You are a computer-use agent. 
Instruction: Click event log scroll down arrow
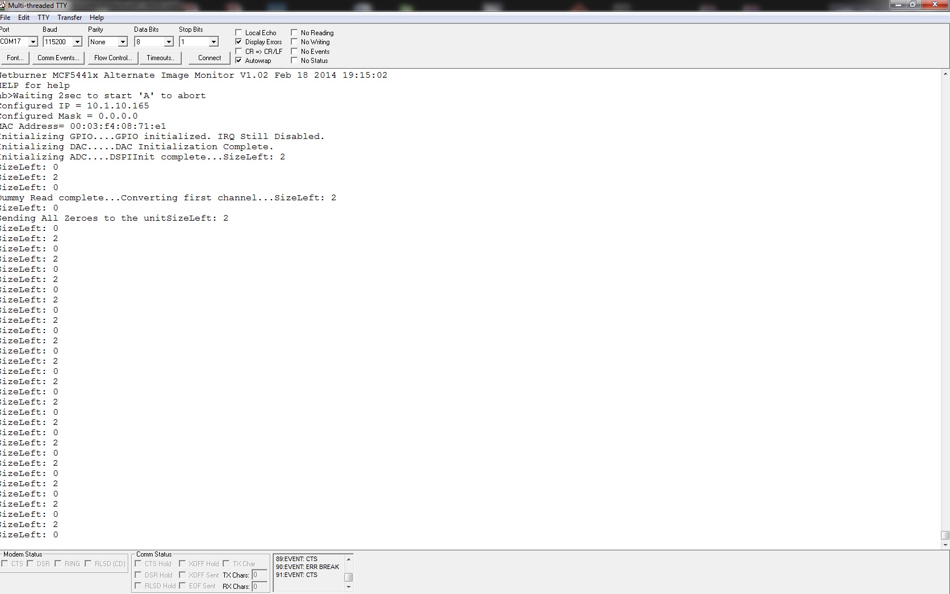coord(349,587)
